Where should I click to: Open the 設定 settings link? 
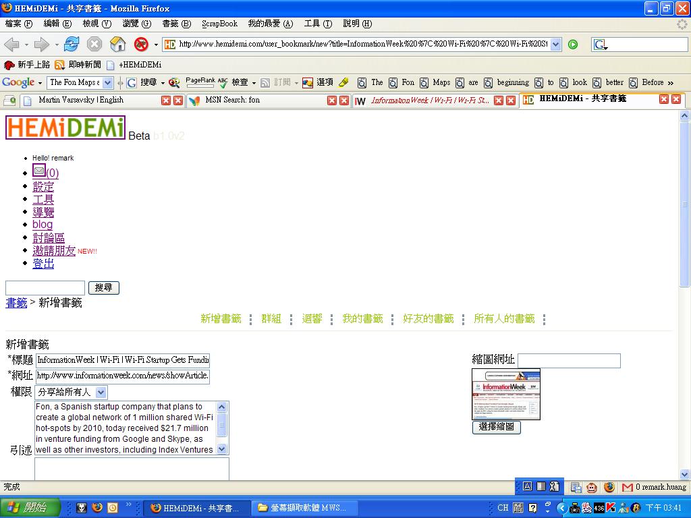pyautogui.click(x=43, y=187)
